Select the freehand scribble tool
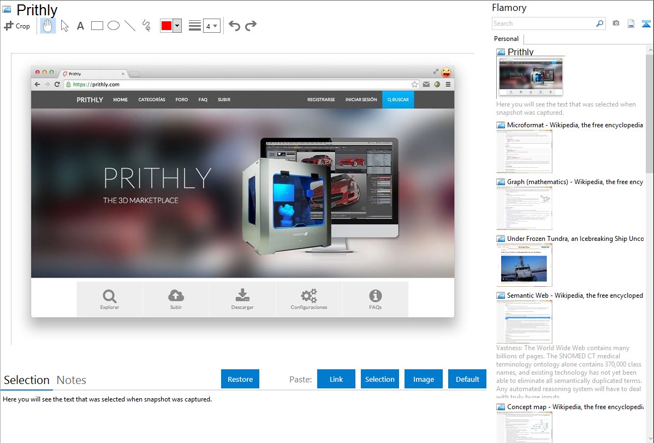Image resolution: width=654 pixels, height=443 pixels. [x=146, y=26]
